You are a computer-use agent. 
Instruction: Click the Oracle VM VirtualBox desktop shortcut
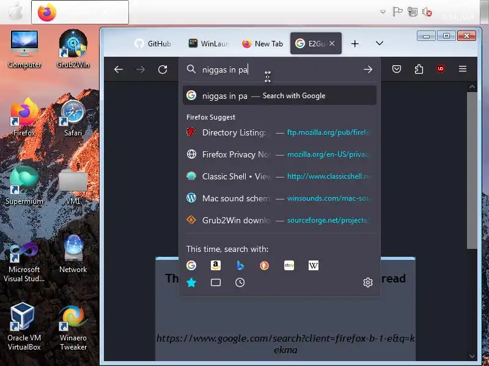click(x=24, y=326)
